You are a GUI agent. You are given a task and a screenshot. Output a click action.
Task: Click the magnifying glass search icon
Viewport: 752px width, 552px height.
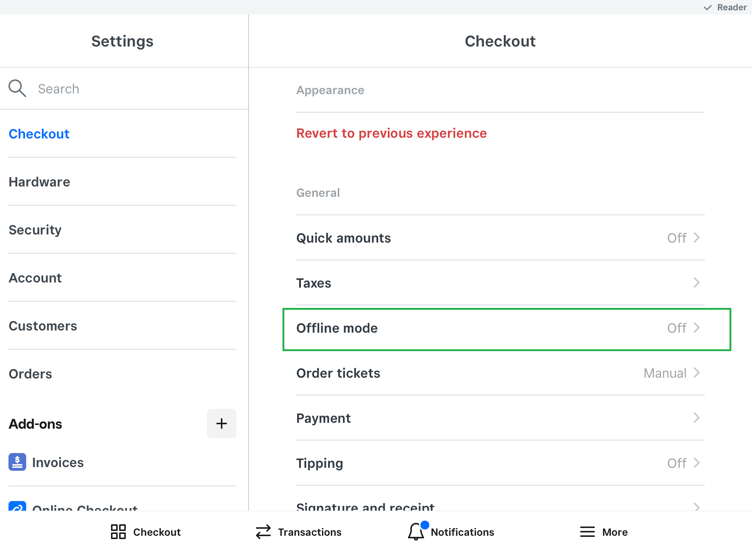point(17,89)
